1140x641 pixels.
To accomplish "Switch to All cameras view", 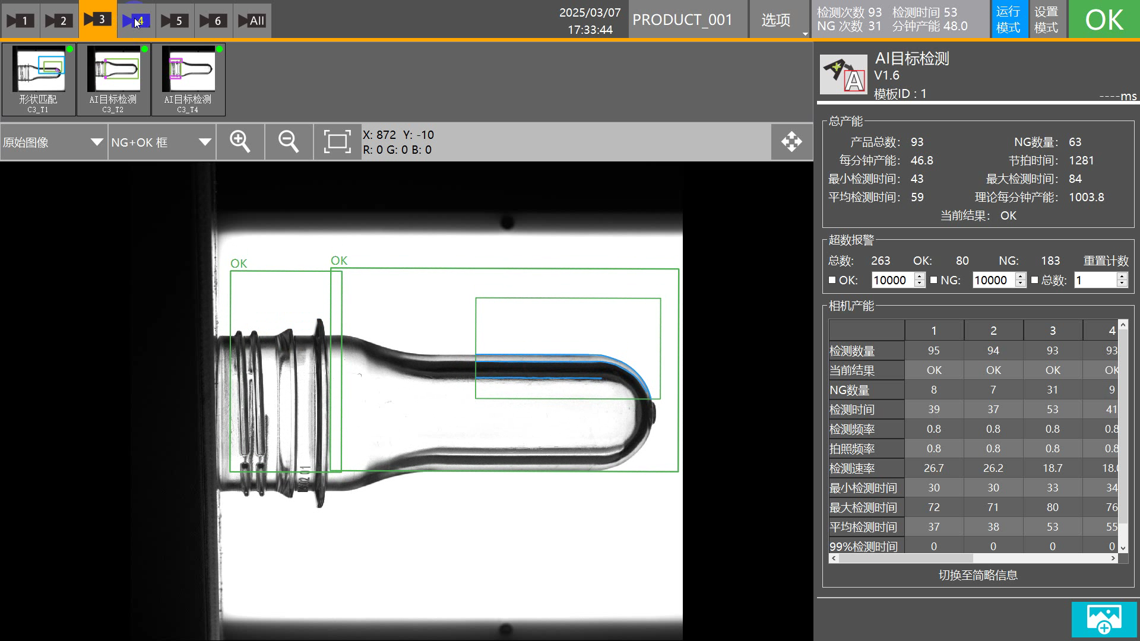I will (252, 21).
